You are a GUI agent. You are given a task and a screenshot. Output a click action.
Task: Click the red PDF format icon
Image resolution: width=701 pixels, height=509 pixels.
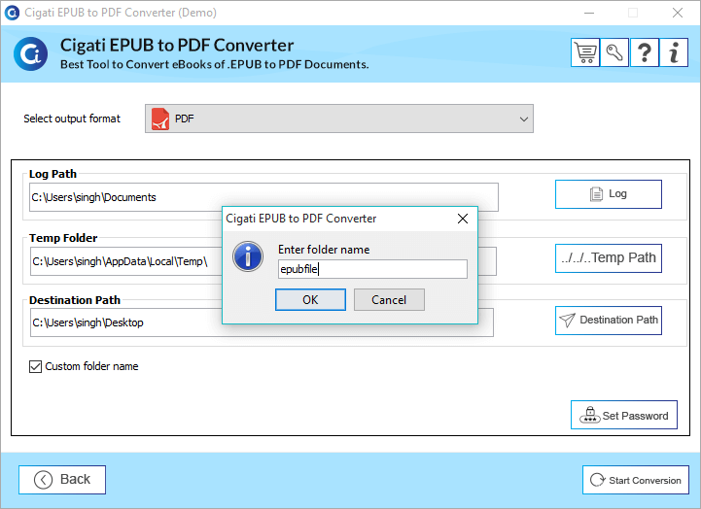pyautogui.click(x=160, y=119)
